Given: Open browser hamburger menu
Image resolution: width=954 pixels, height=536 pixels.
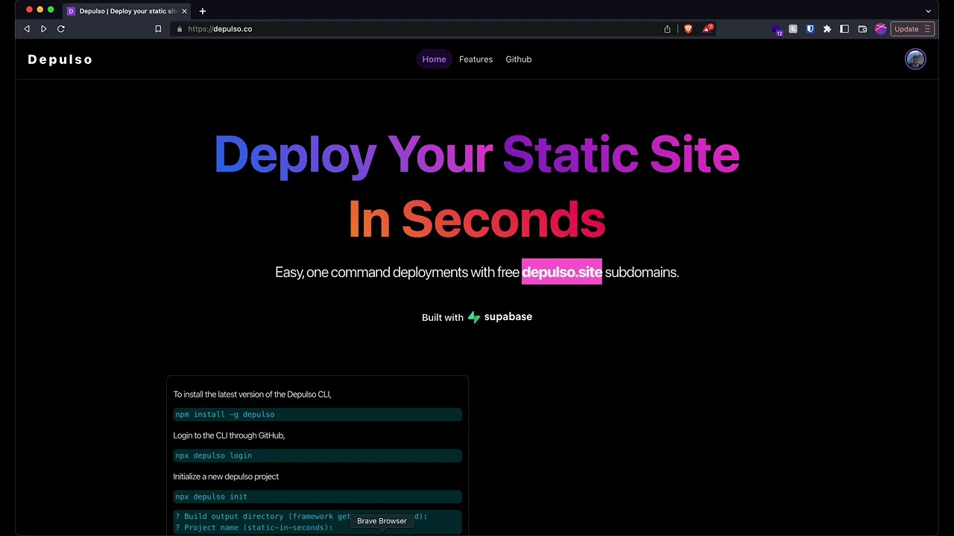Looking at the screenshot, I should [x=928, y=29].
